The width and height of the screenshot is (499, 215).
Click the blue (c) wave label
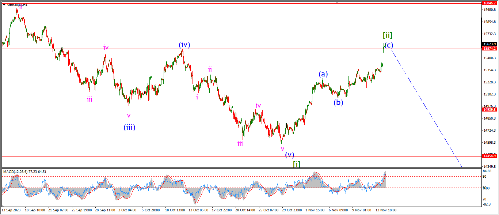[x=389, y=45]
